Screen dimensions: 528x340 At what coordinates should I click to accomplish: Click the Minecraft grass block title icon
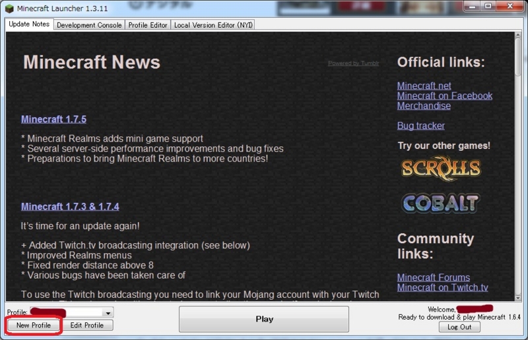pyautogui.click(x=10, y=9)
